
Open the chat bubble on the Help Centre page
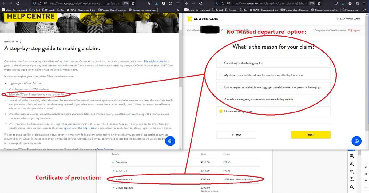170,141
